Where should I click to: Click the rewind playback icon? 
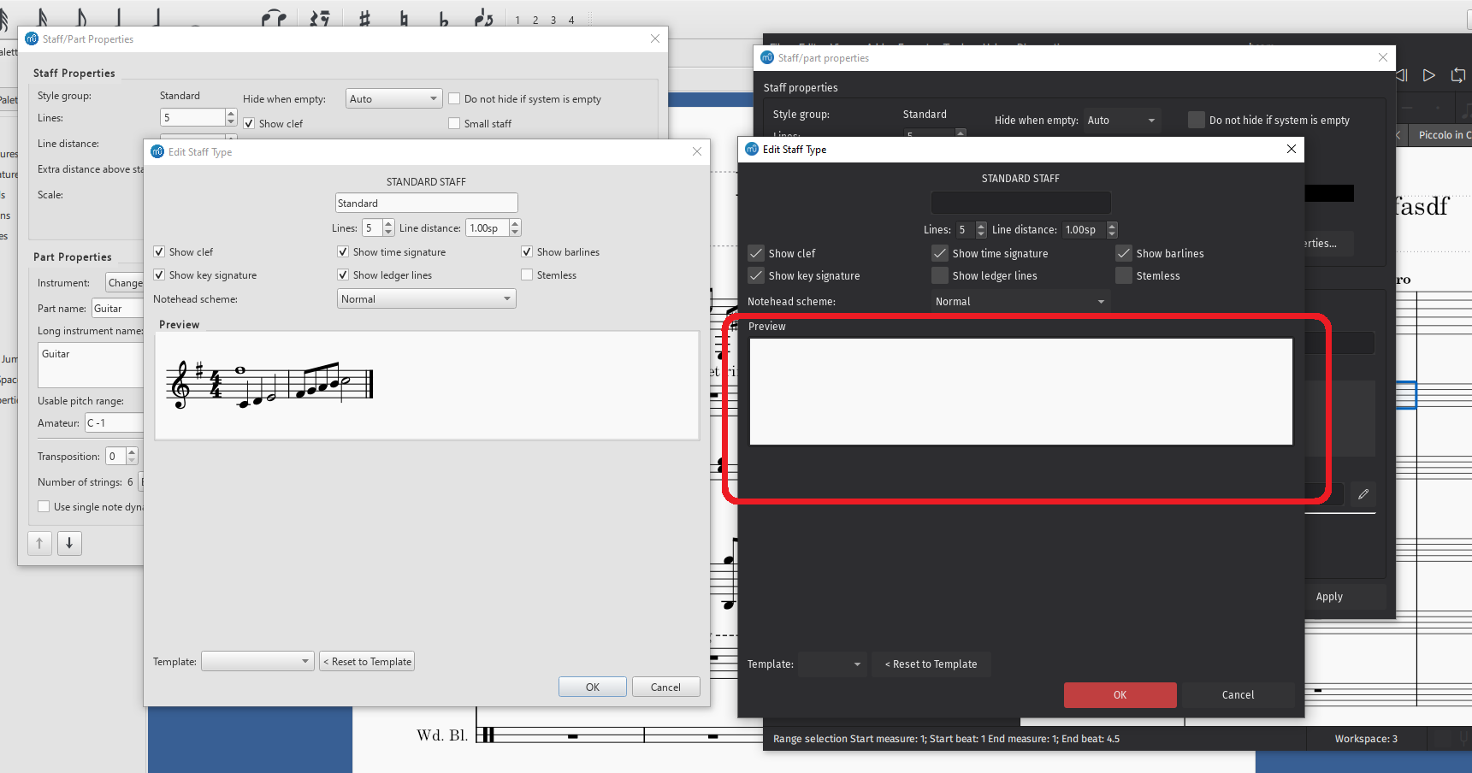[x=1402, y=75]
